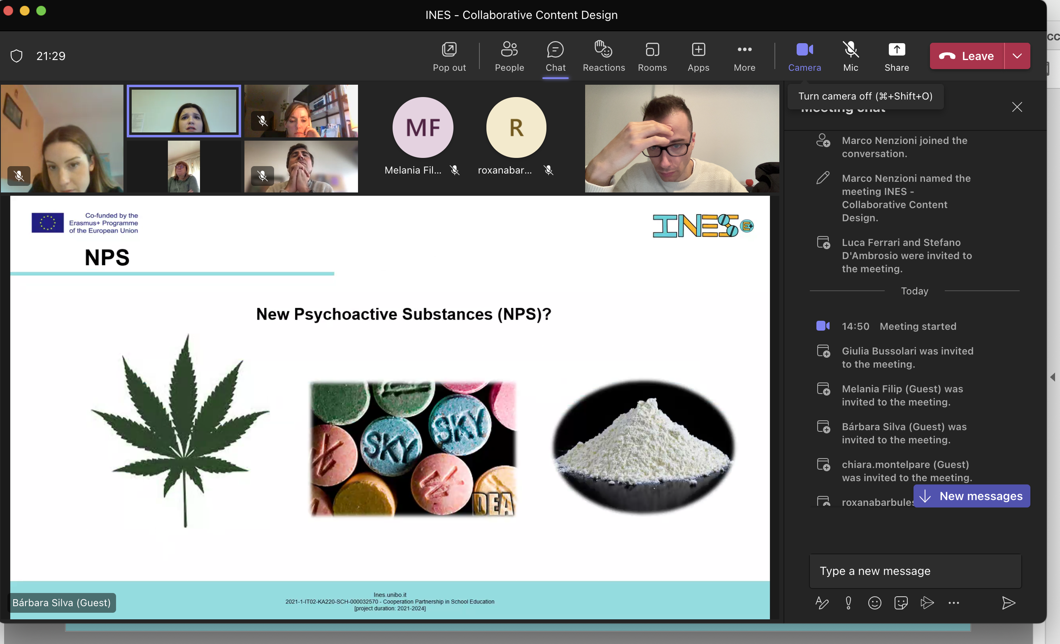Click Bárbara Silva (Guest) presenter label

pos(62,603)
